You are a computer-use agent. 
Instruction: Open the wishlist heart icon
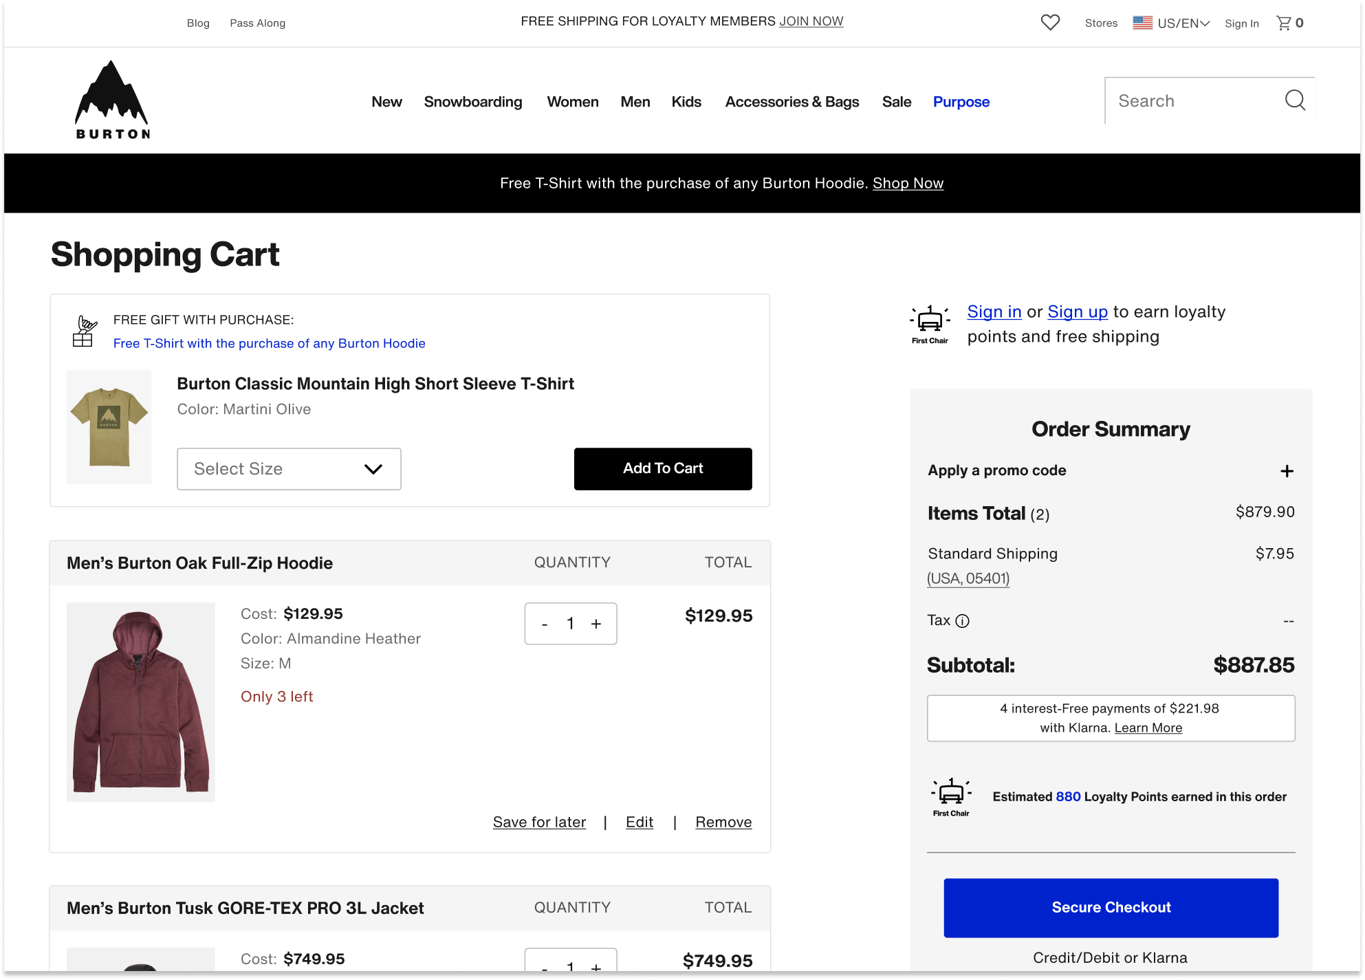click(x=1050, y=23)
